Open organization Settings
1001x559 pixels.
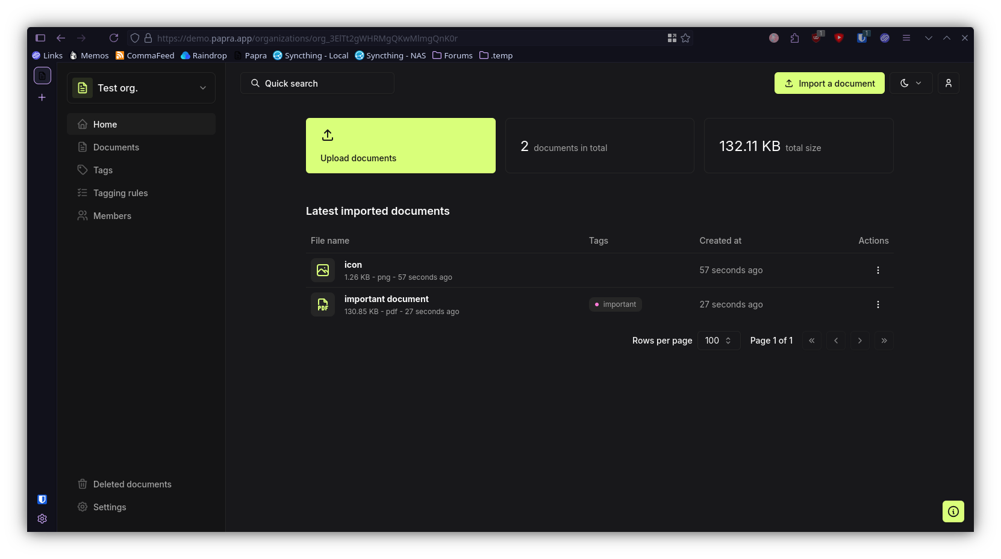[109, 507]
